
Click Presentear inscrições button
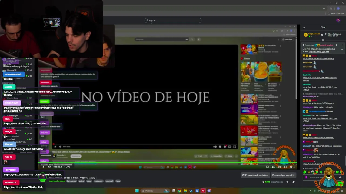coord(255,175)
